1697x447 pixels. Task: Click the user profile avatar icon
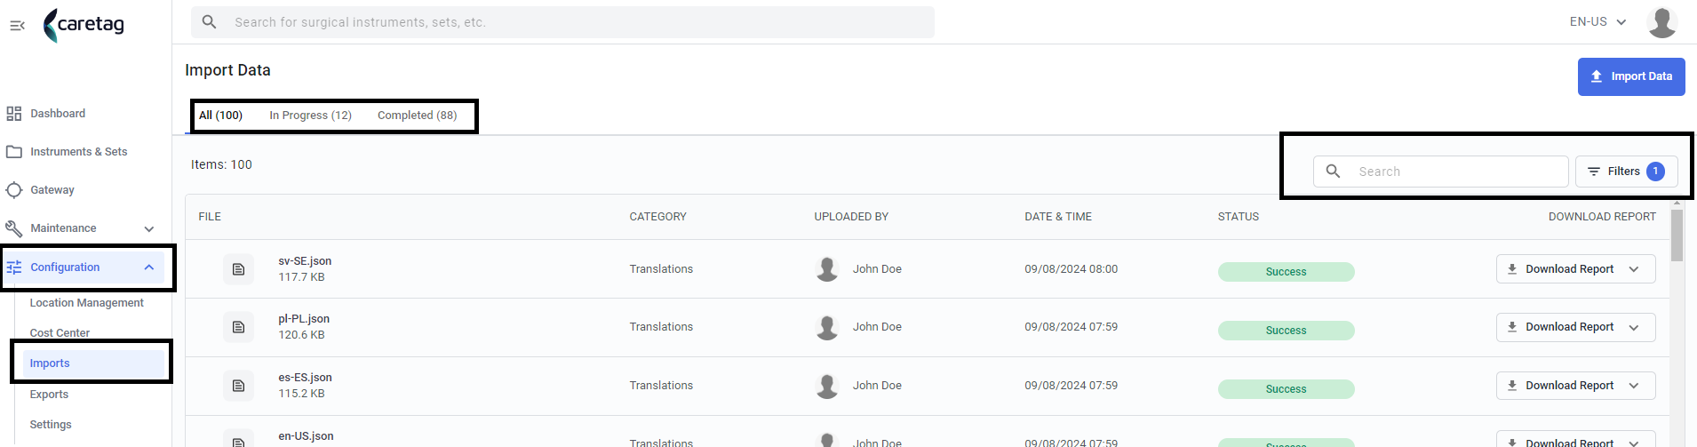coord(1661,22)
